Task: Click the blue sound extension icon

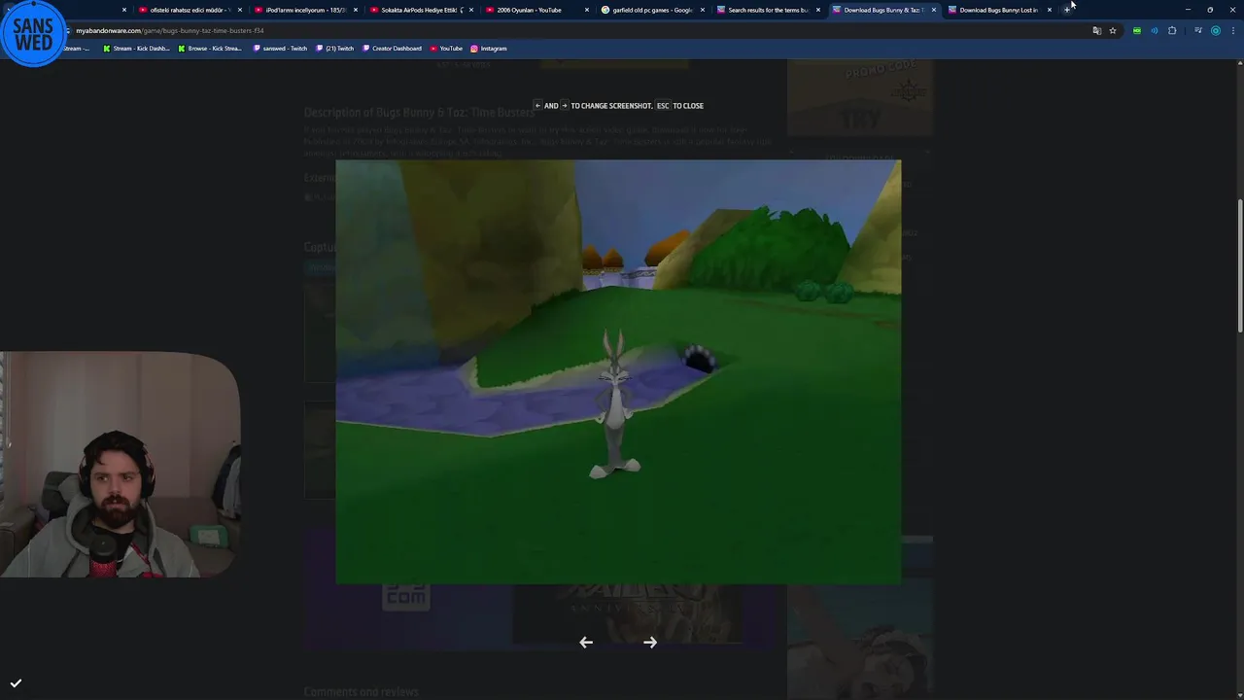Action: coord(1154,30)
